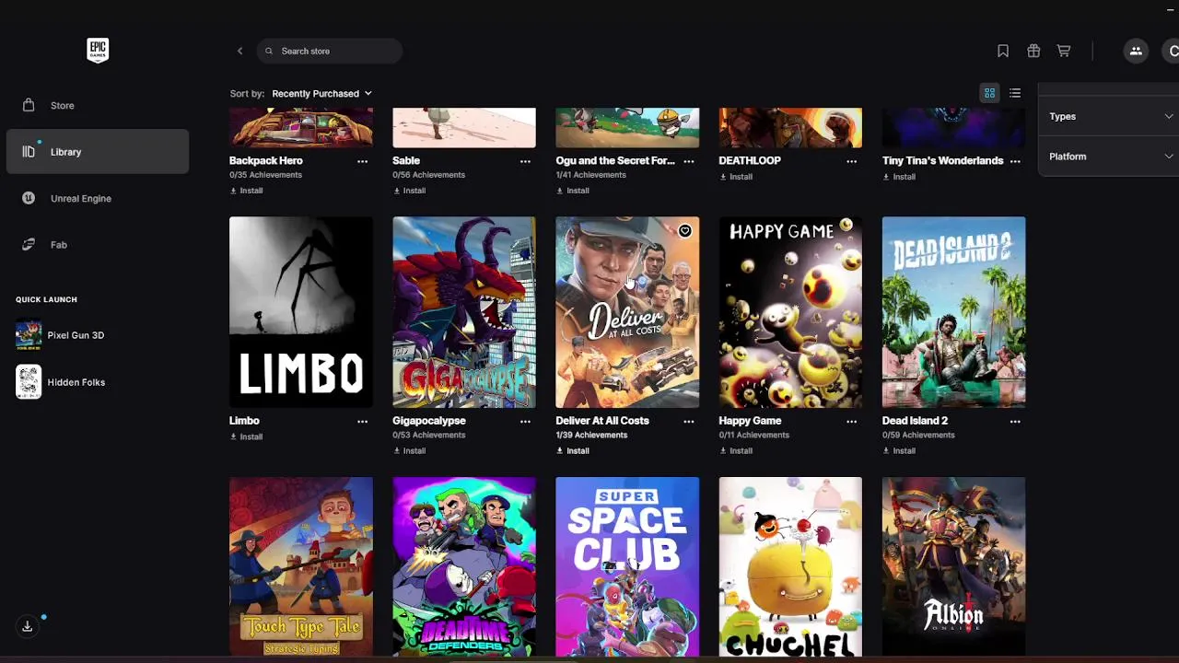The width and height of the screenshot is (1179, 663).
Task: Open the shopping cart icon
Action: (1064, 51)
